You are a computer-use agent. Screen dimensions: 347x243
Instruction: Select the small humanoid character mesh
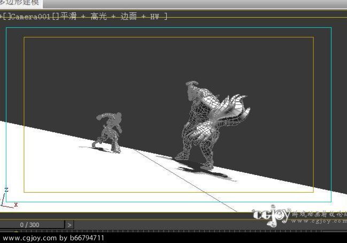coord(109,132)
